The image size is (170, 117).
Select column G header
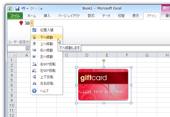click(x=147, y=55)
